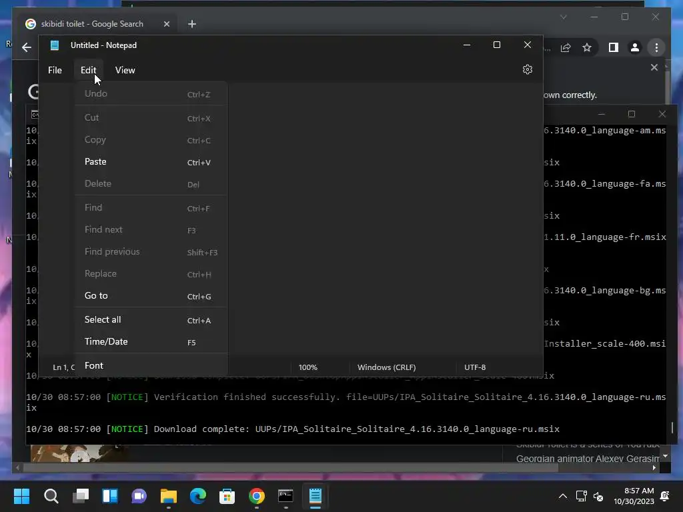Open Notepad File menu
This screenshot has width=683, height=512.
tap(55, 70)
